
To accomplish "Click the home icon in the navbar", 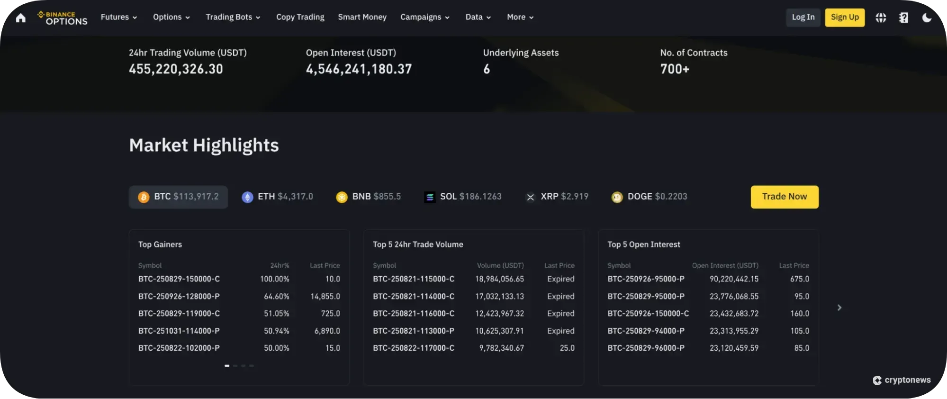I will 21,18.
